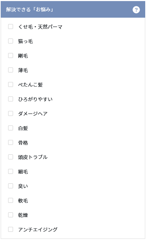147x241 pixels.
Task: Click the 頭皮トラブル label text
Action: coord(33,157)
